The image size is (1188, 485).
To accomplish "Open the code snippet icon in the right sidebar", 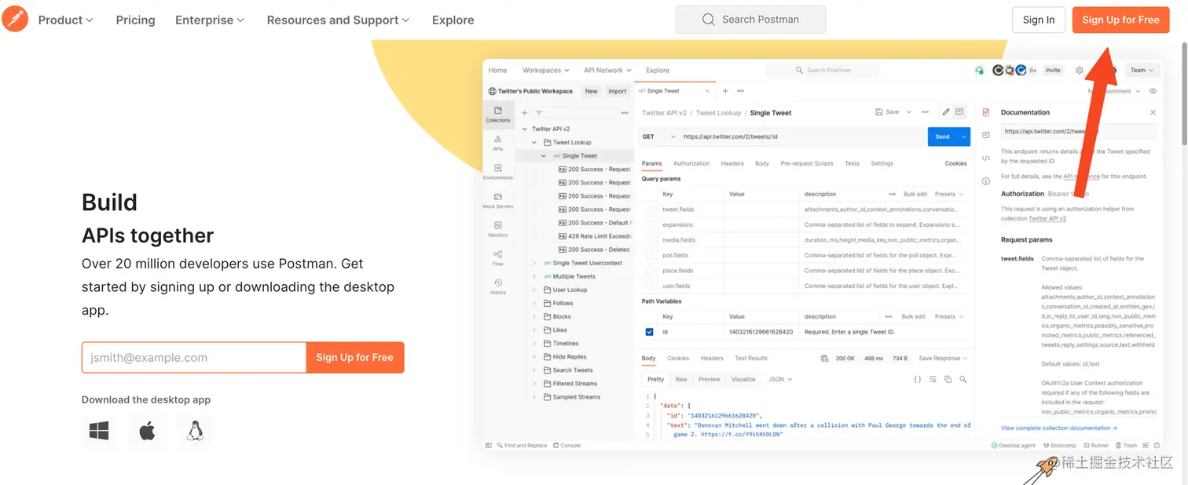I will point(986,158).
